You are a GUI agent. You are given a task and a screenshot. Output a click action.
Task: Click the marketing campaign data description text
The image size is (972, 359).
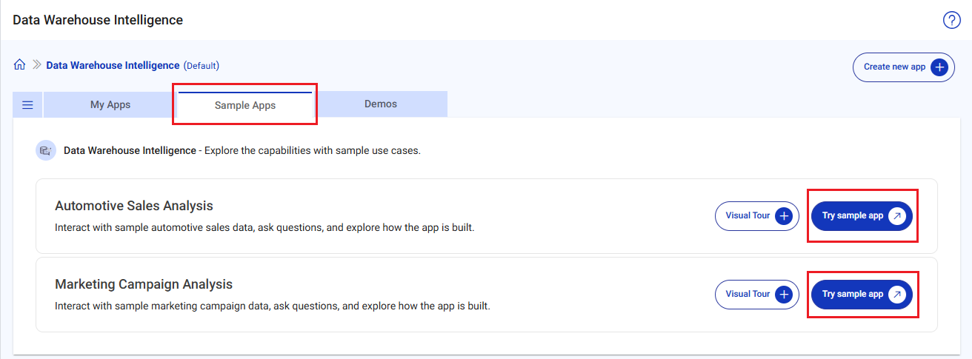(x=273, y=306)
